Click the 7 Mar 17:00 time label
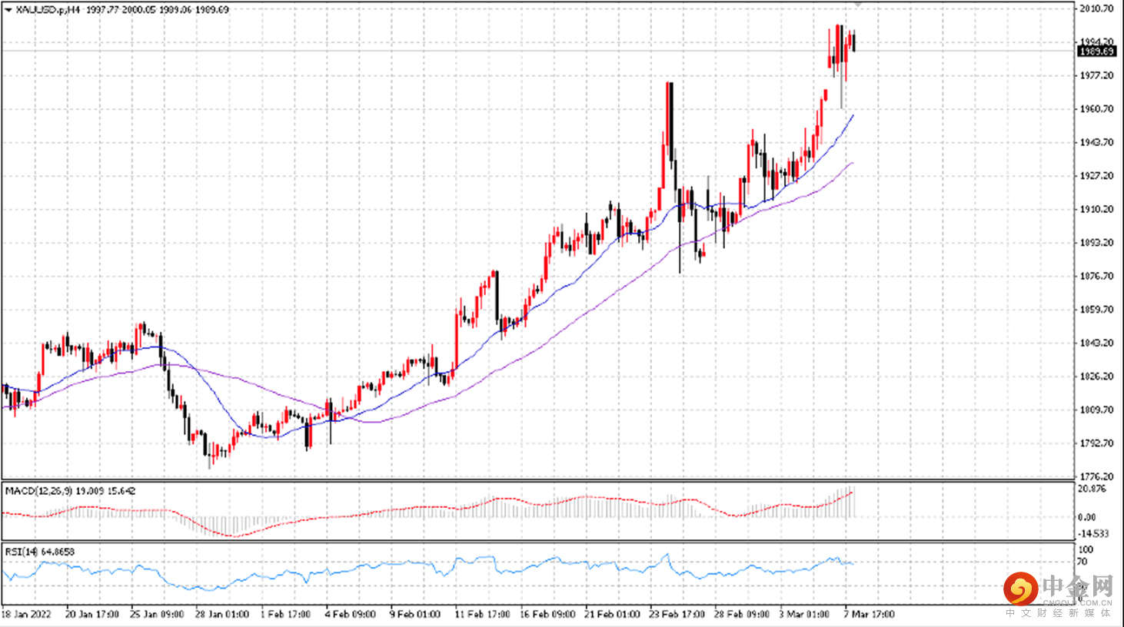 coord(870,615)
